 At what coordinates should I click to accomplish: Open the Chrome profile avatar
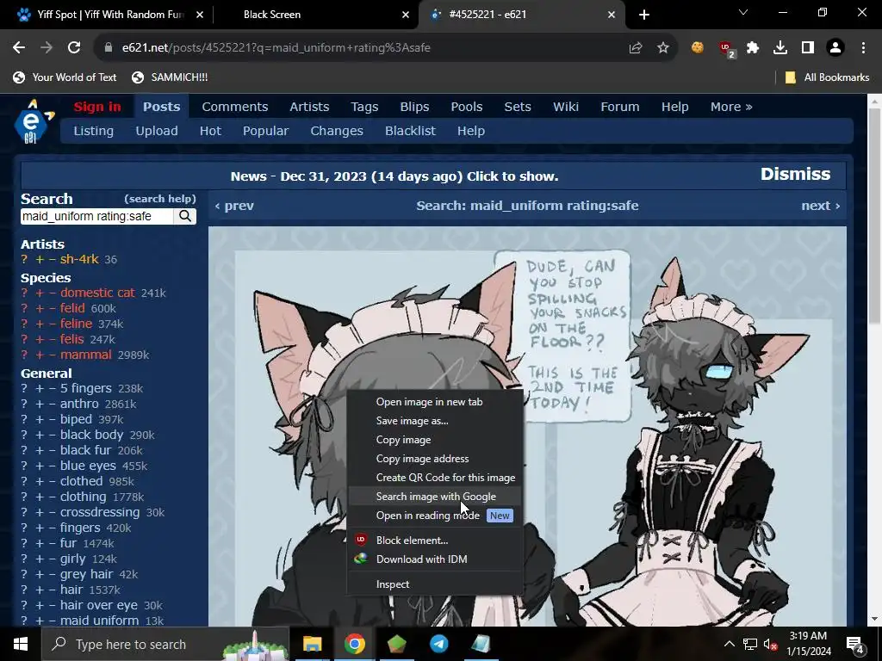tap(835, 48)
